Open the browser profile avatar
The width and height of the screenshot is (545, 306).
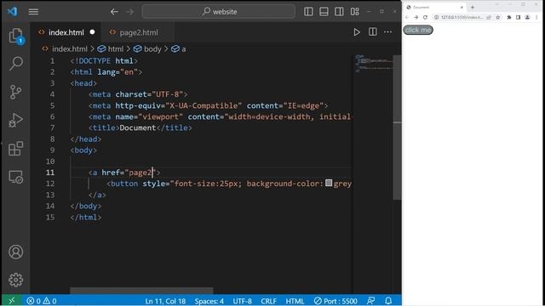coord(527,17)
